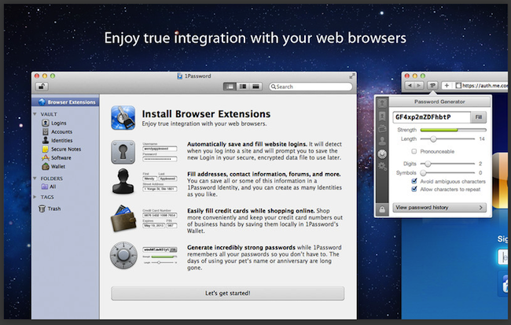Click the 1Password title bar document icon

point(179,76)
